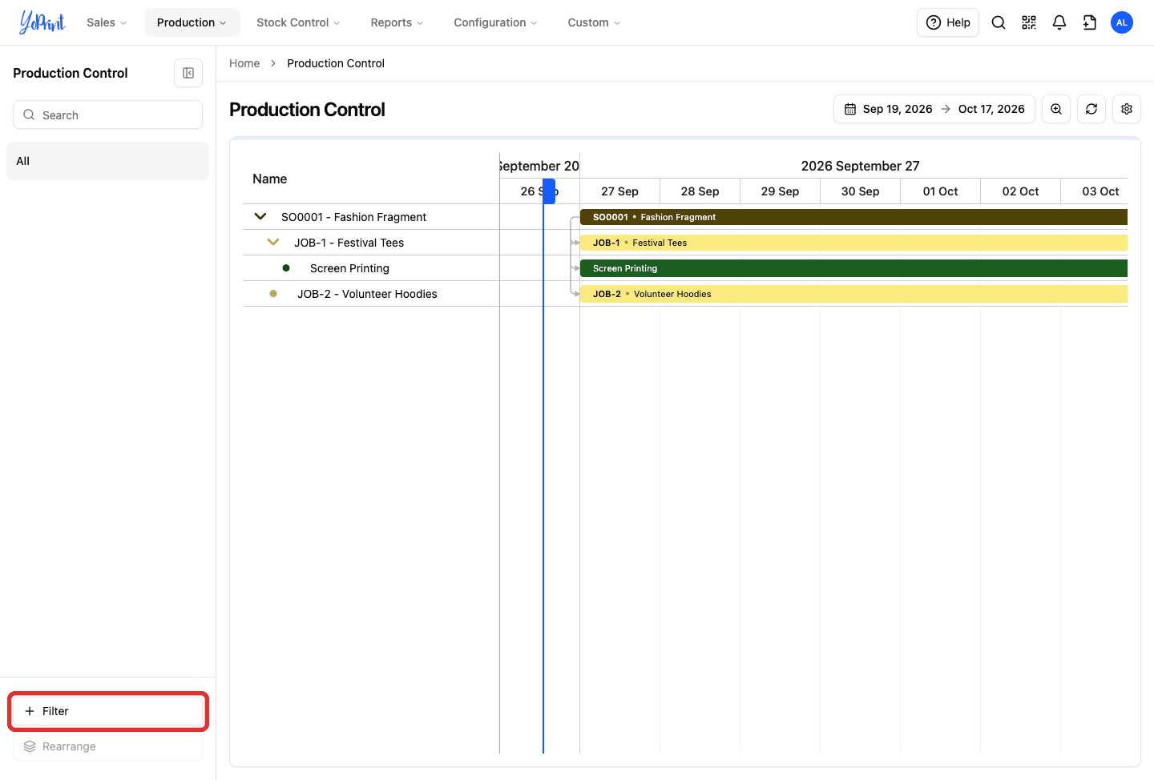Open the date range picker

coord(934,109)
